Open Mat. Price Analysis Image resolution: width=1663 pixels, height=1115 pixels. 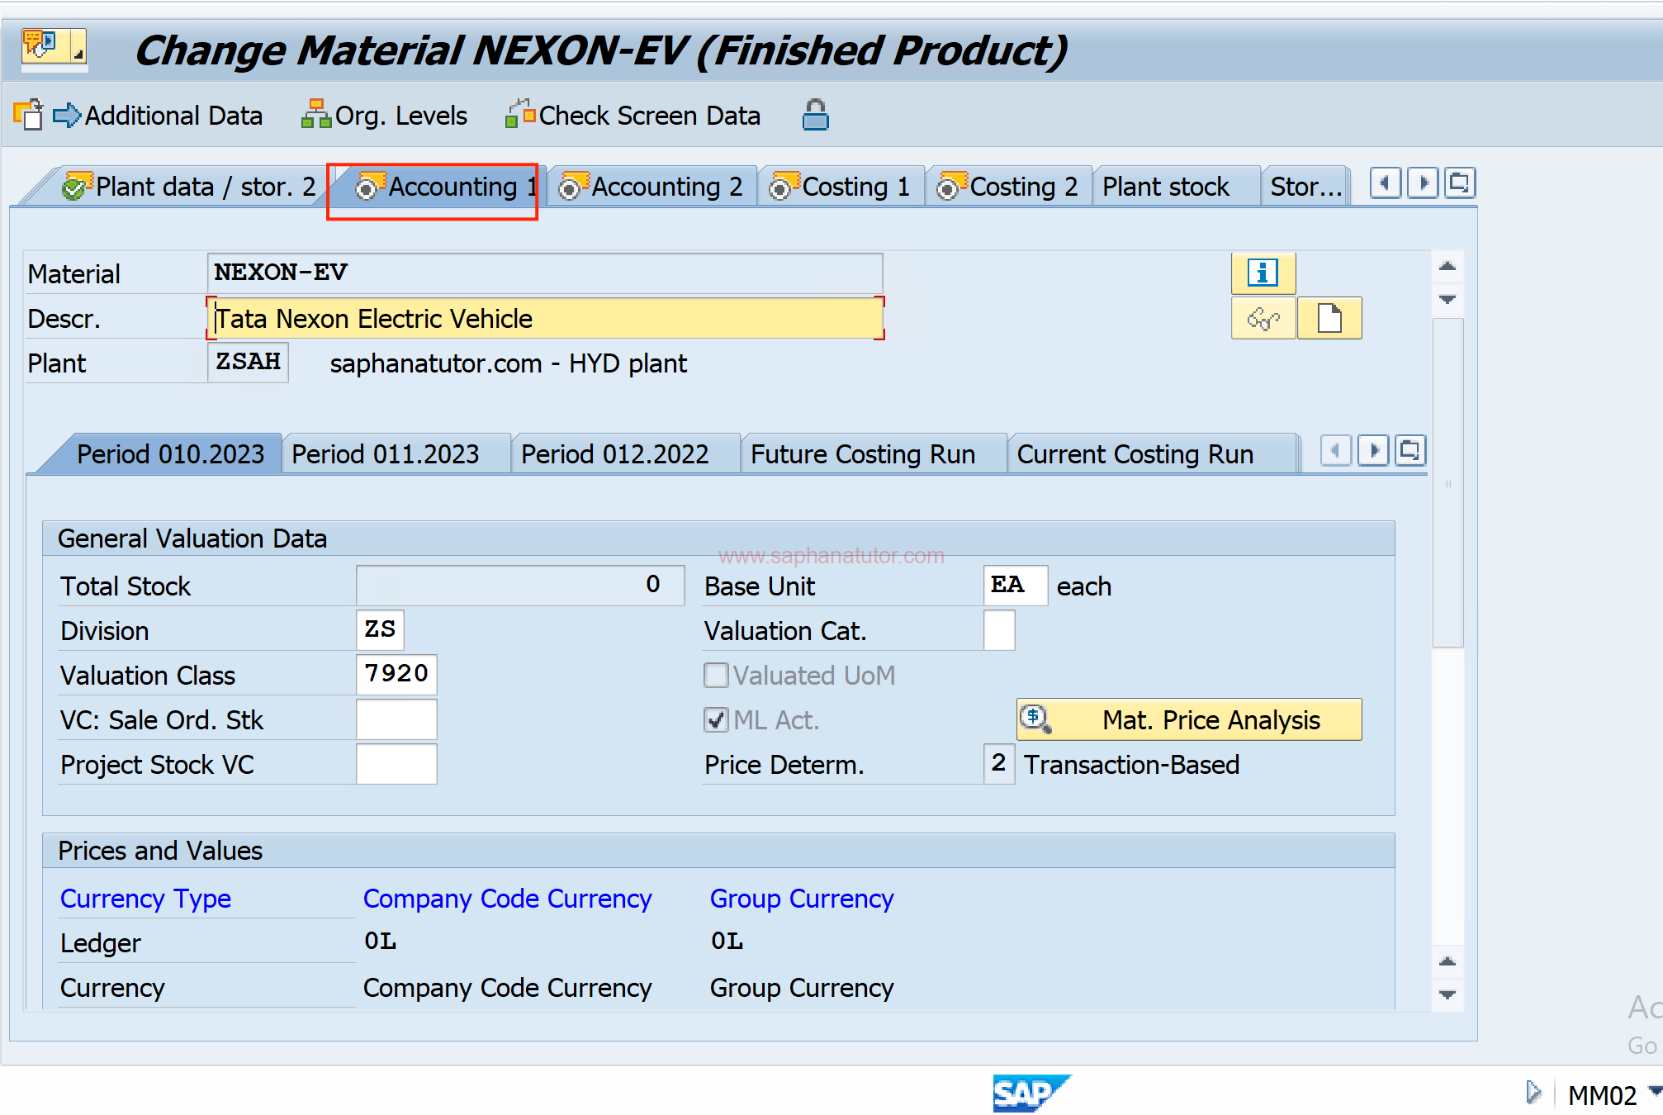(1189, 719)
